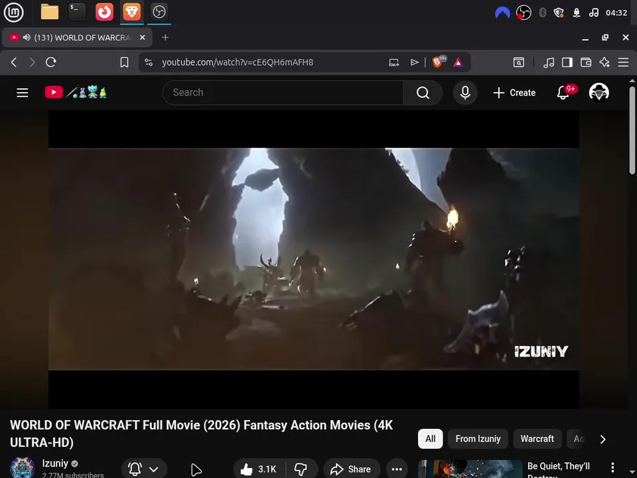This screenshot has width=637, height=478.
Task: Go back to previous page
Action: (x=14, y=62)
